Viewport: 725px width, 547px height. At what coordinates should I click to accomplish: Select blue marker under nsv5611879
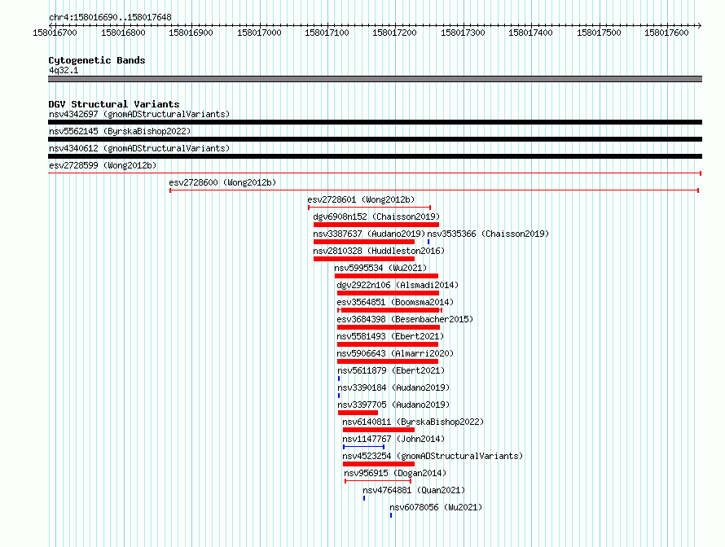[x=339, y=379]
